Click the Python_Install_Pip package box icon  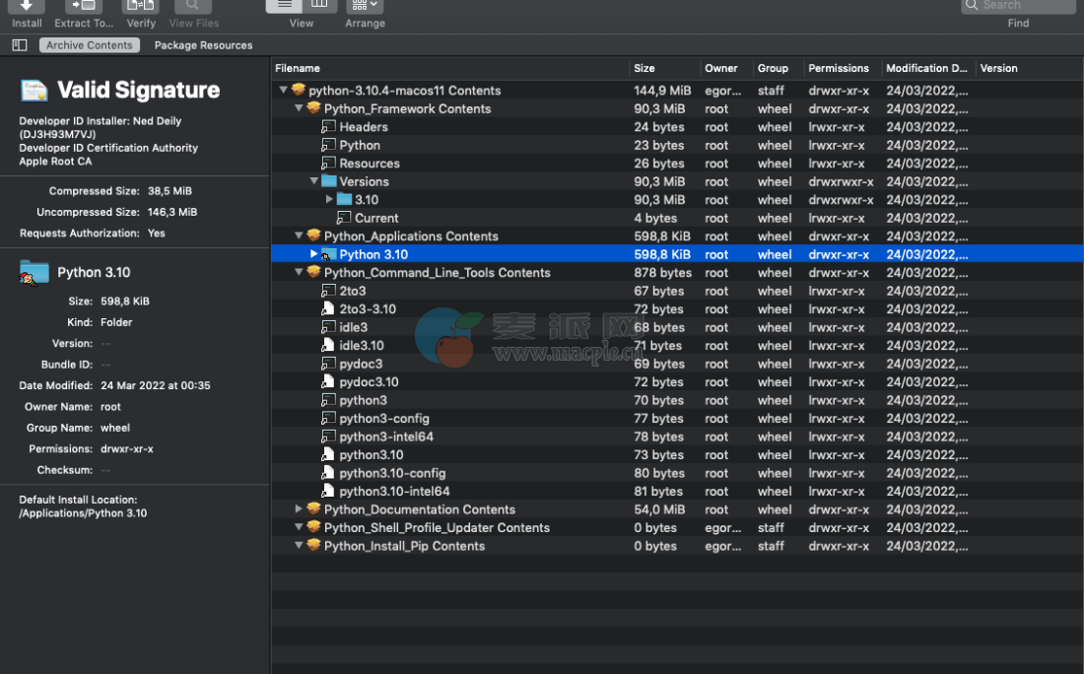pyautogui.click(x=313, y=546)
